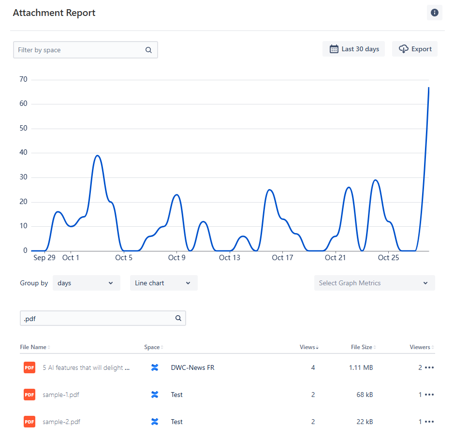Sort the table by Views column
The height and width of the screenshot is (440, 454).
coord(309,347)
